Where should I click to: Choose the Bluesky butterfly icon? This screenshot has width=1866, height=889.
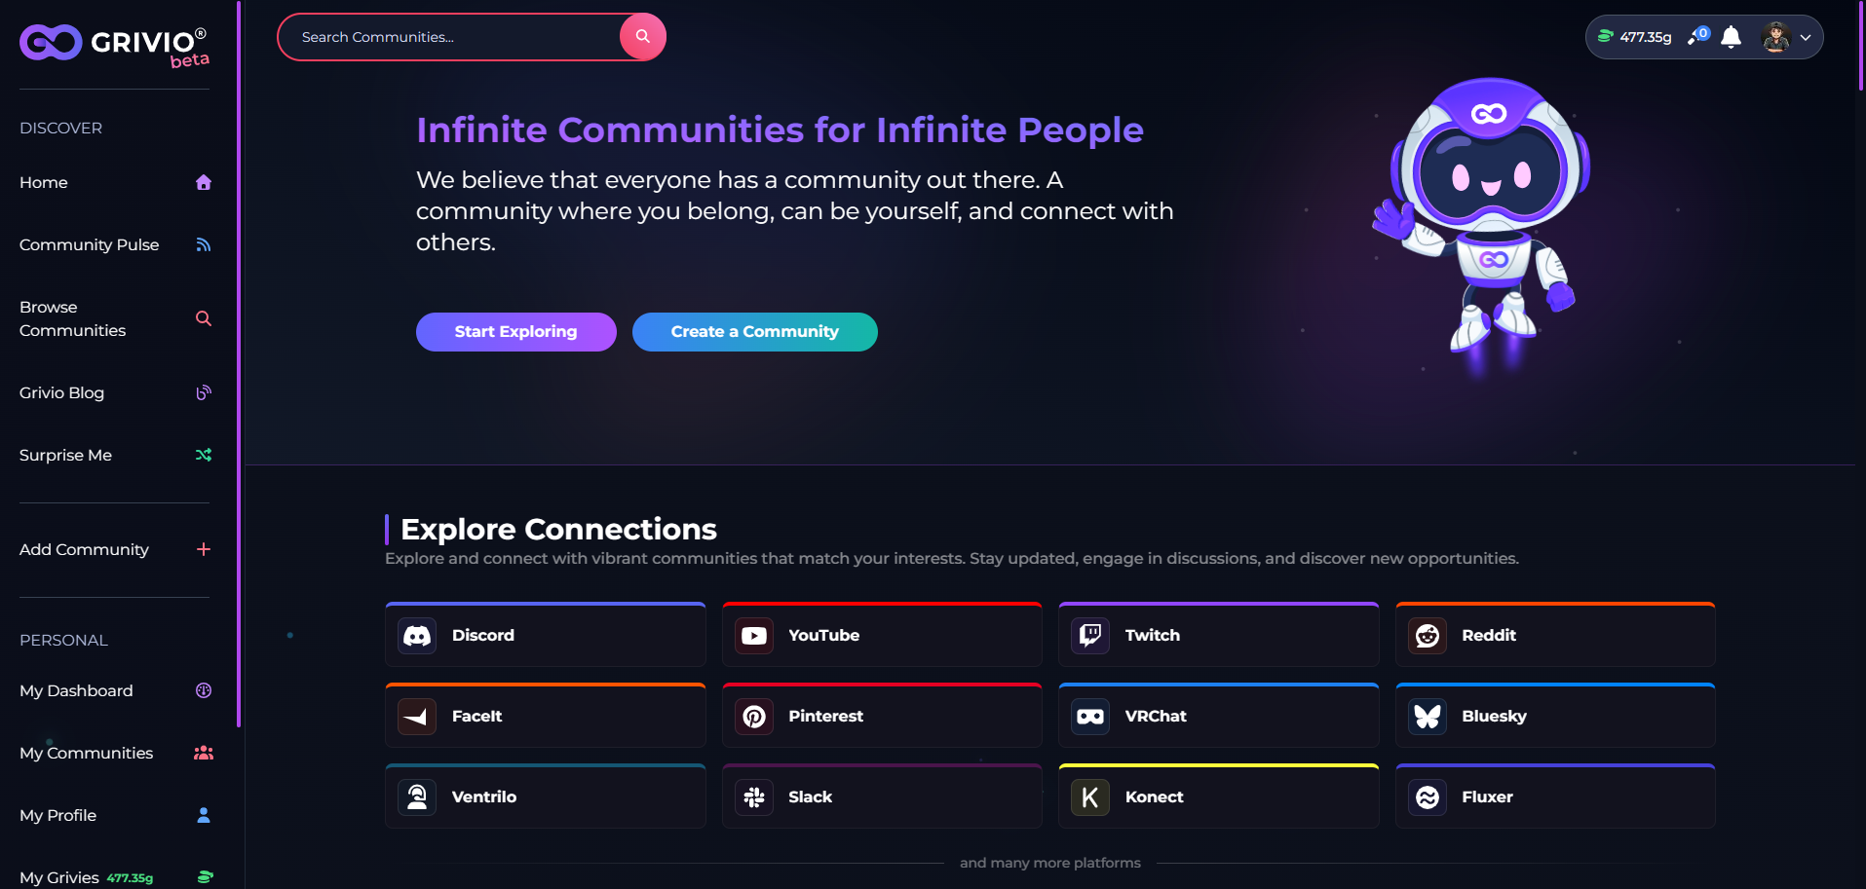(1428, 717)
